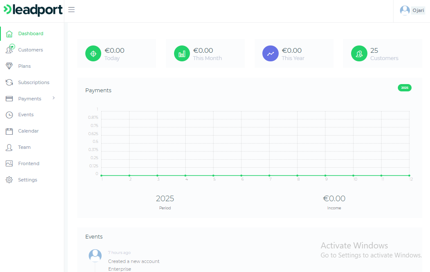Click the Frontend image icon
430x272 pixels.
click(x=9, y=163)
